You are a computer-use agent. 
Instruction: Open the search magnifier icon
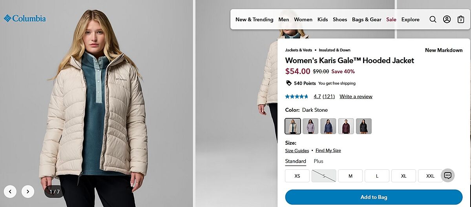433,20
